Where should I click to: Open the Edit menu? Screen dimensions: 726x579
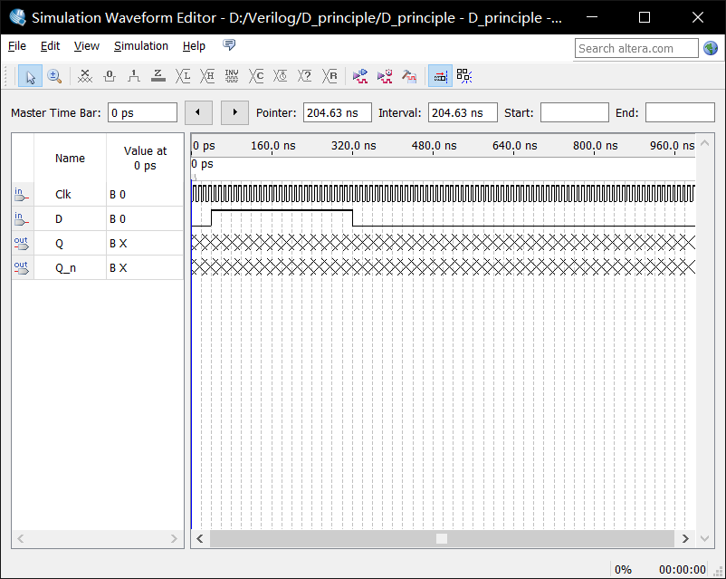coord(50,46)
